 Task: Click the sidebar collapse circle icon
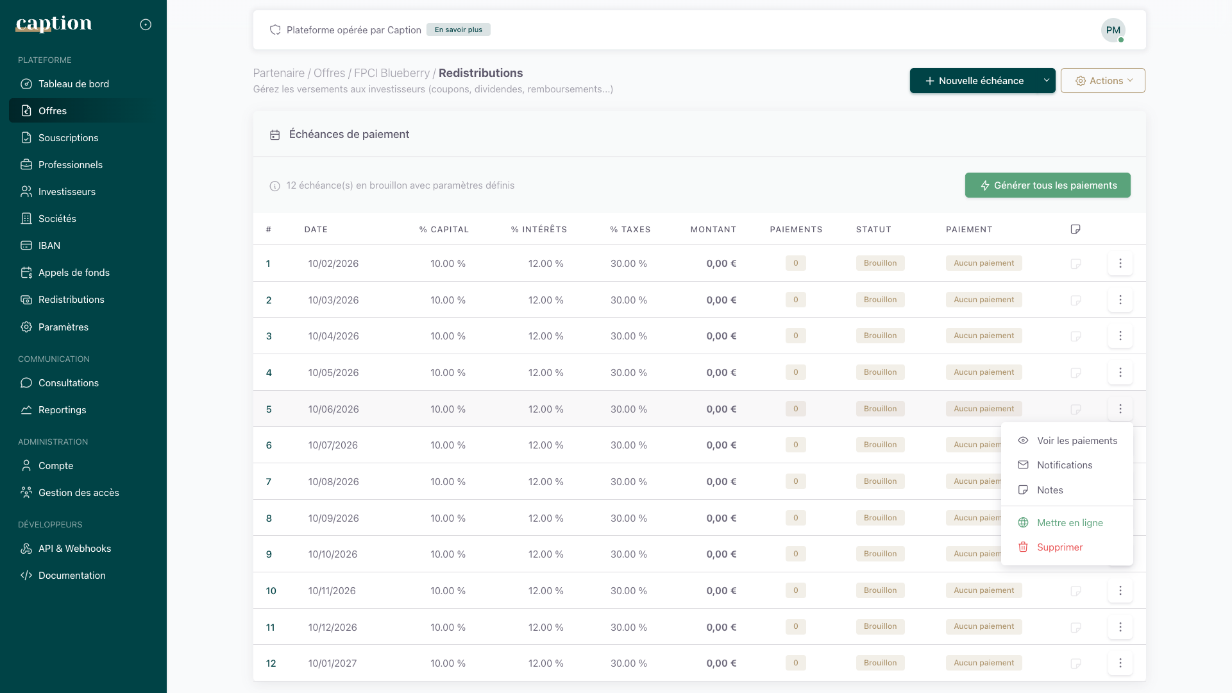click(146, 24)
